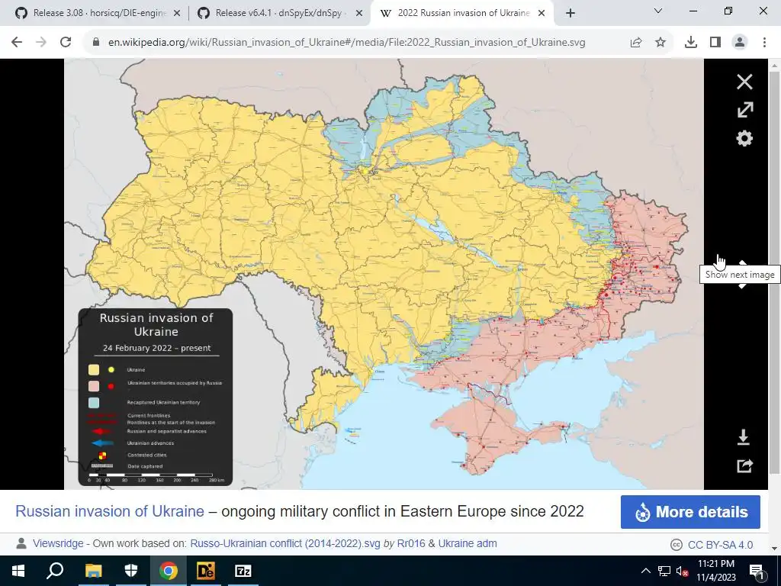The image size is (781, 586).
Task: Go back to previous page
Action: [17, 43]
